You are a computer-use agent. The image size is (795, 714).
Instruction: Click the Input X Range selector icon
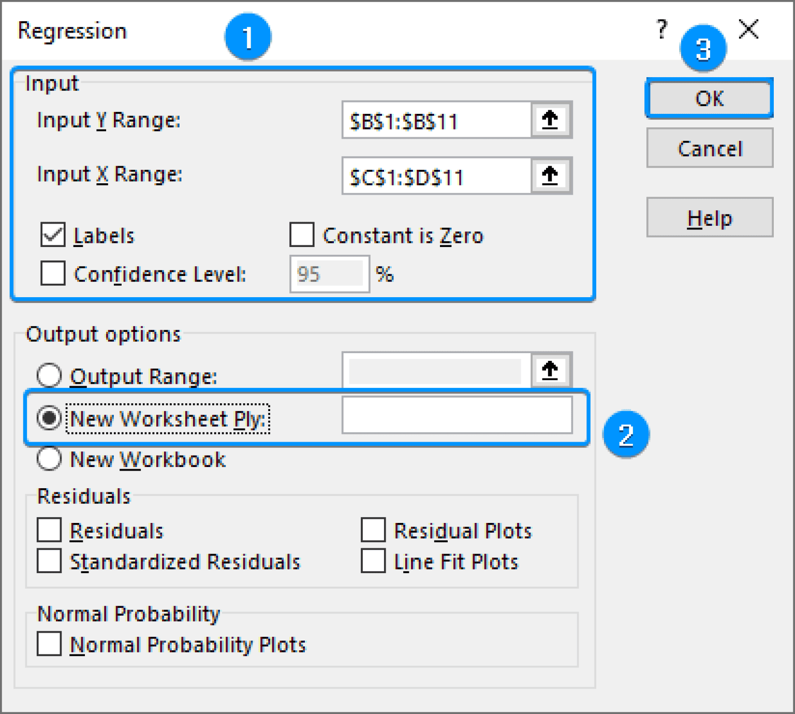pos(550,176)
